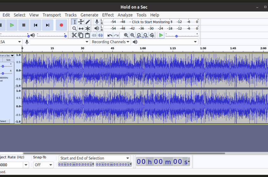Adjust the track gain slider
The width and height of the screenshot is (268, 177).
click(x=3, y=66)
